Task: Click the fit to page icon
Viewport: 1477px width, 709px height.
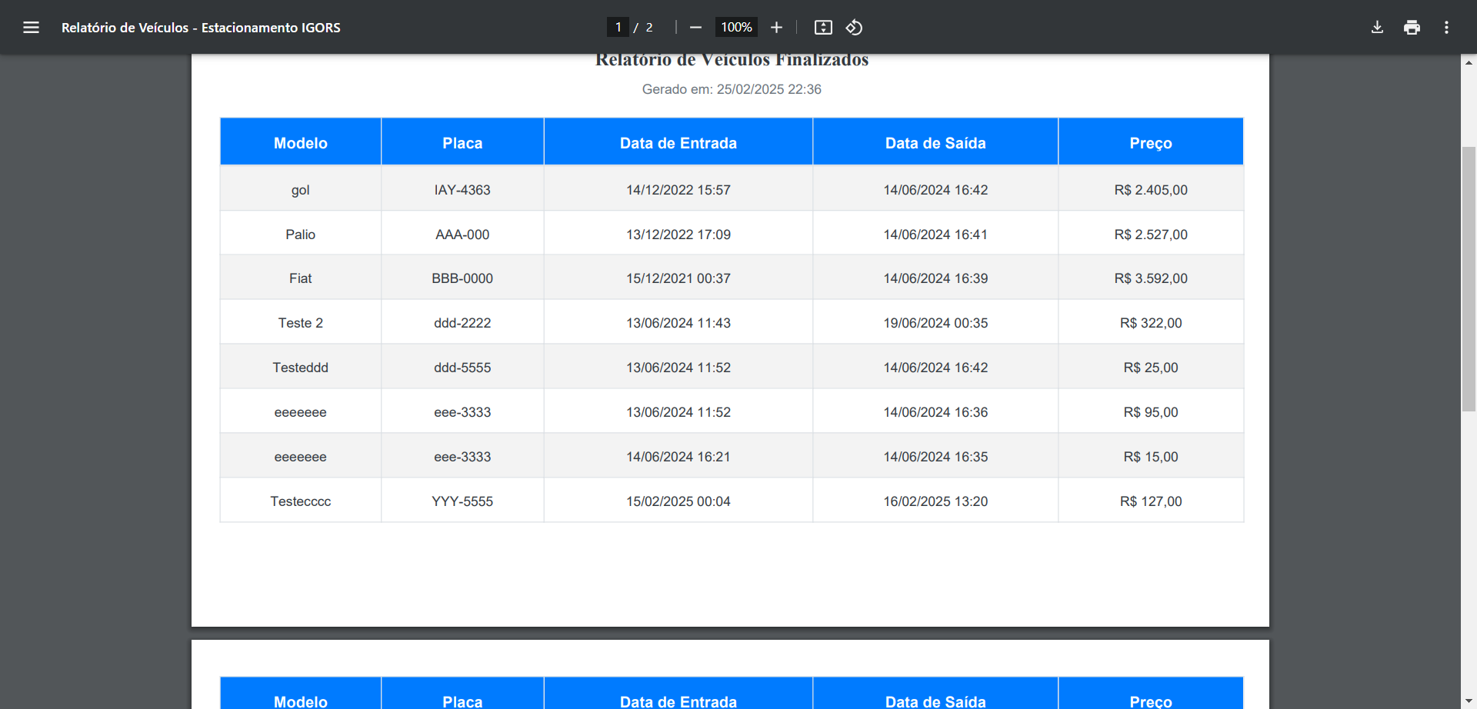Action: tap(823, 28)
